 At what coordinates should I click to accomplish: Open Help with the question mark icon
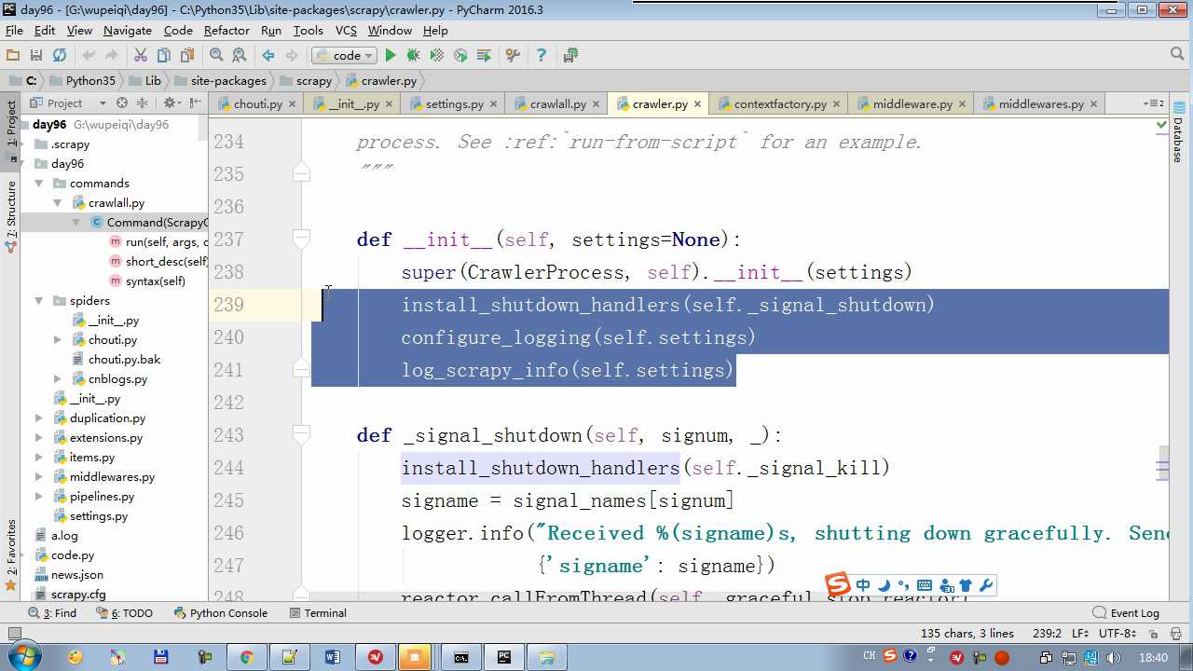click(x=542, y=55)
